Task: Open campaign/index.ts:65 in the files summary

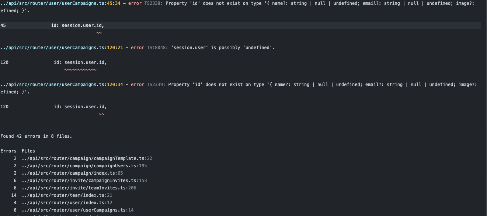Action: [72, 173]
